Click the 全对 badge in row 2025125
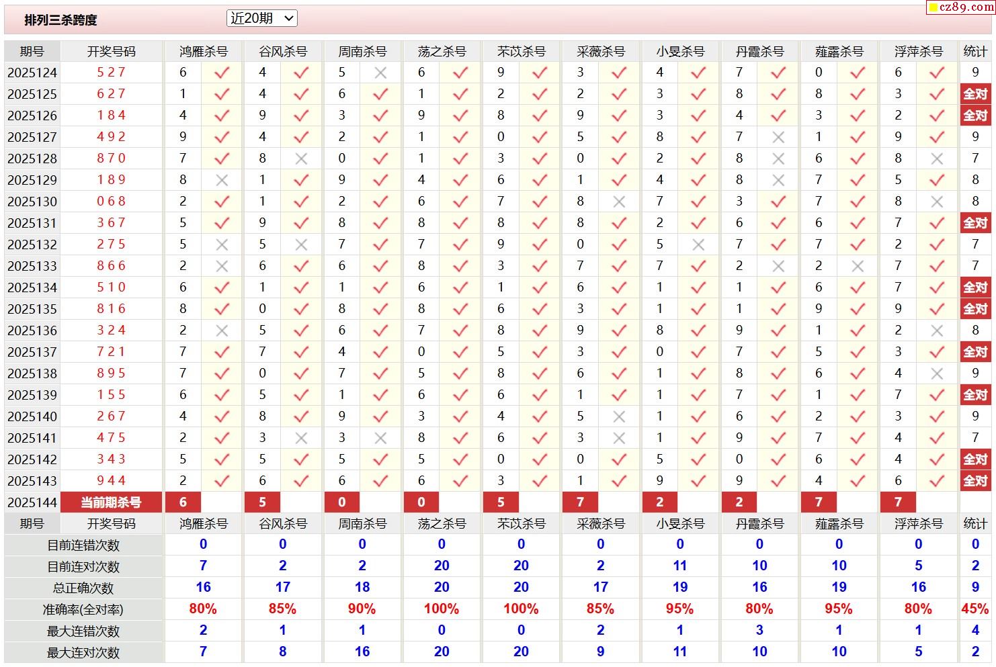Image resolution: width=996 pixels, height=667 pixels. click(x=975, y=94)
